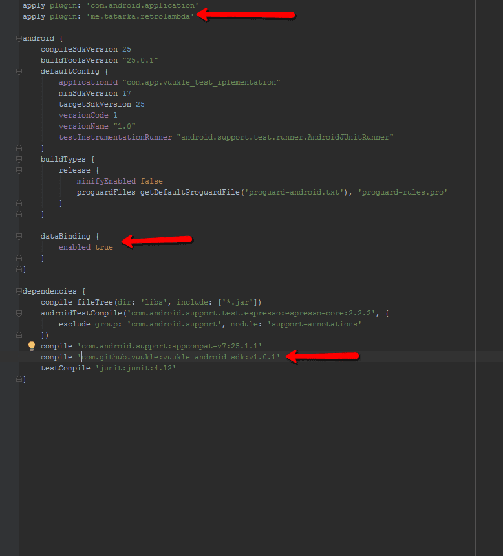Collapse the dependencies block

pyautogui.click(x=19, y=291)
